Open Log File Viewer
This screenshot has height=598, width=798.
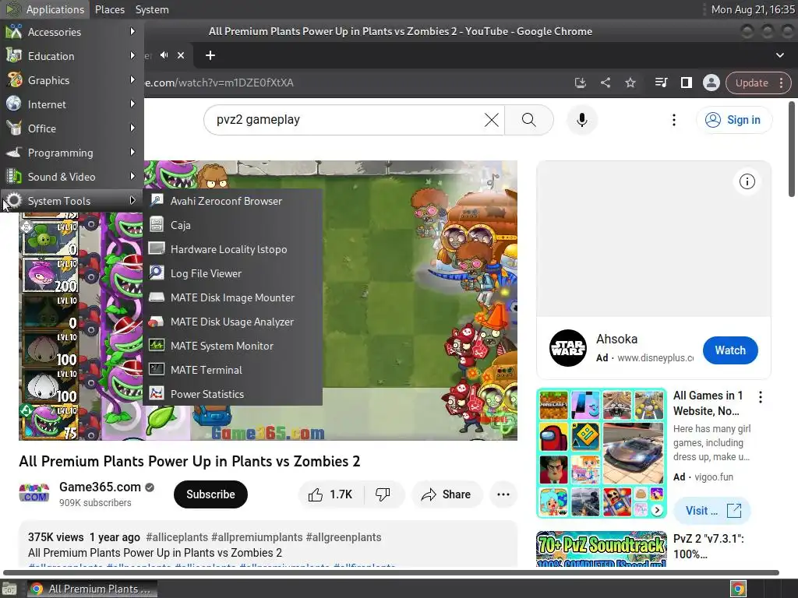(x=233, y=273)
